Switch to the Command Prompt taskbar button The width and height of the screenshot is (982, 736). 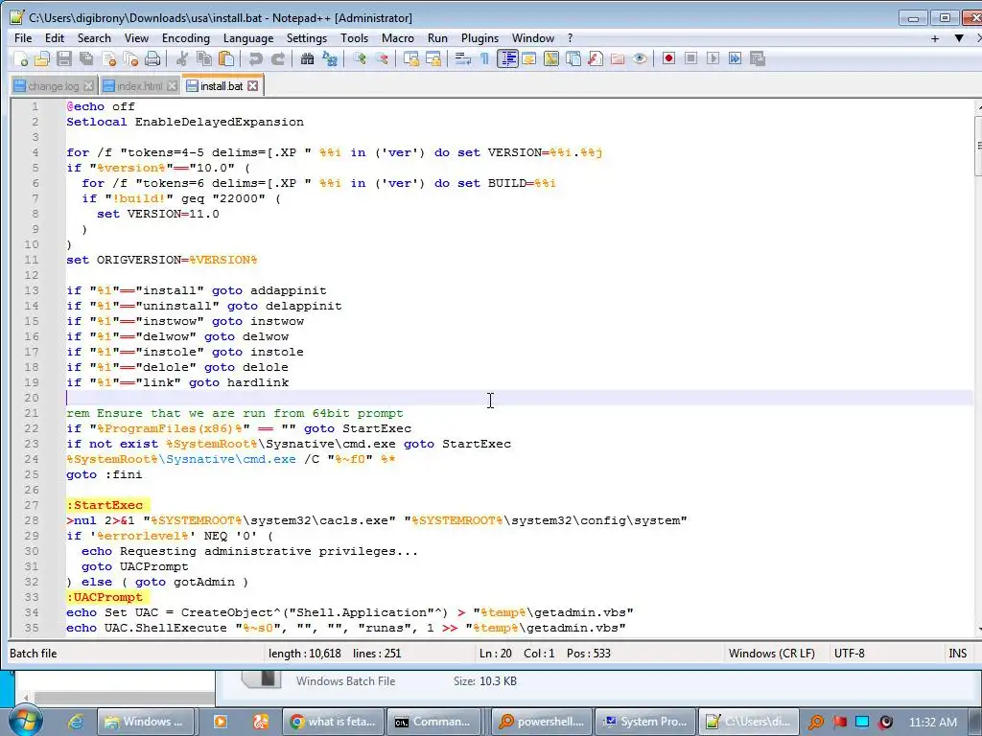(x=434, y=722)
